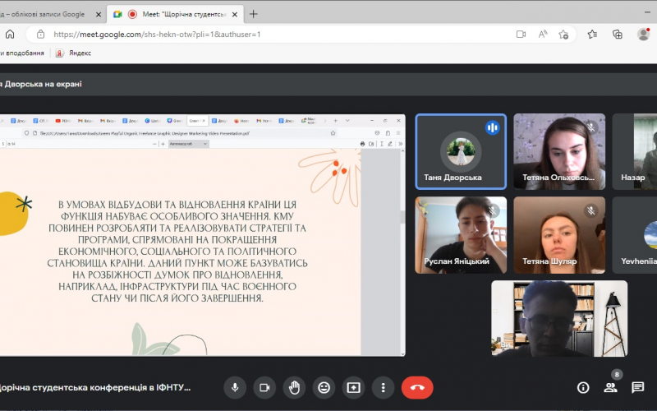Viewport: 657px width, 411px height.
Task: Click participant count badge 8
Action: (617, 374)
